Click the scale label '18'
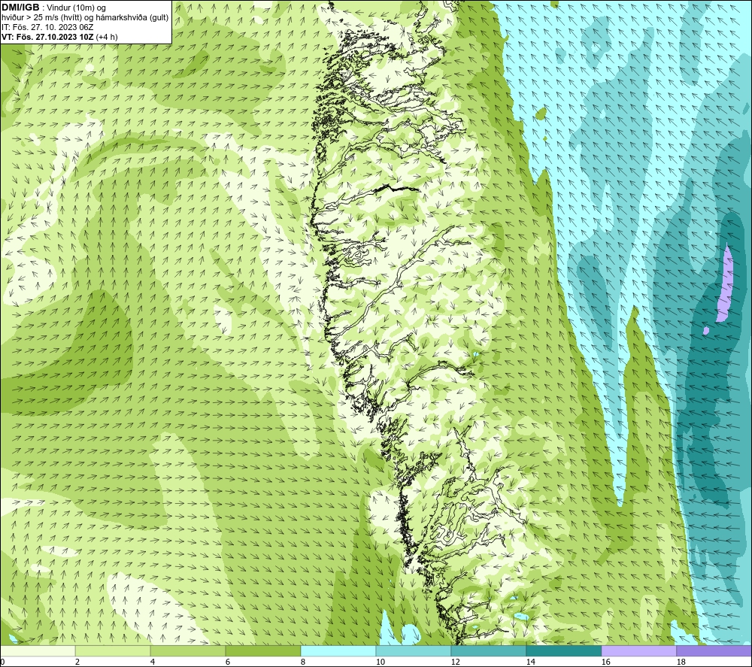The image size is (752, 667). click(681, 662)
